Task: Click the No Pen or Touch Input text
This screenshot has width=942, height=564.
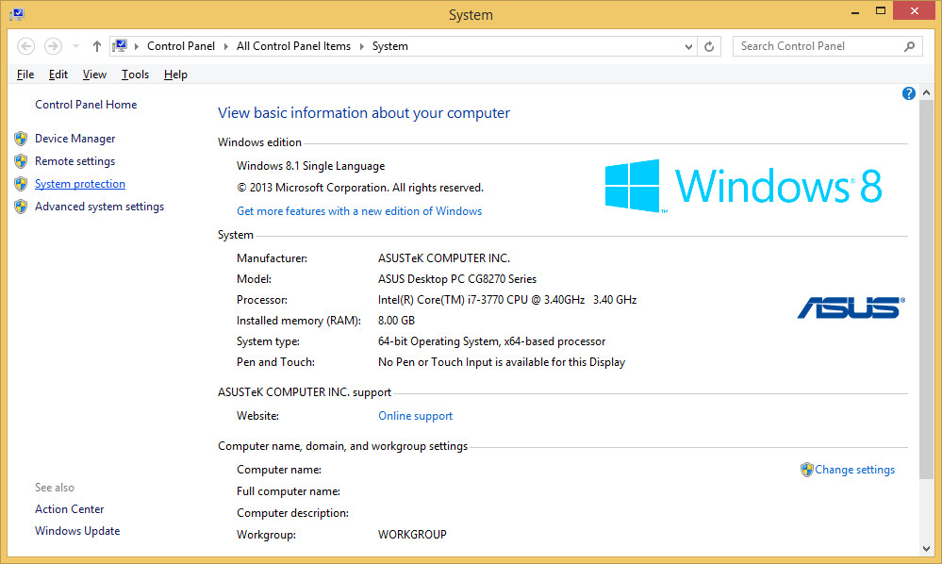Action: point(502,362)
